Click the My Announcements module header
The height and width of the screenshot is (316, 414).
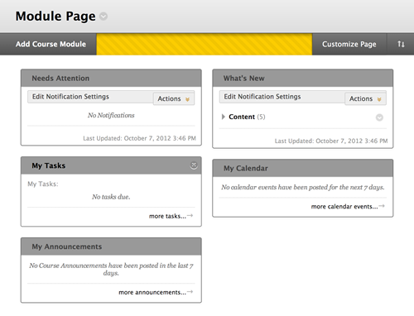pos(111,247)
